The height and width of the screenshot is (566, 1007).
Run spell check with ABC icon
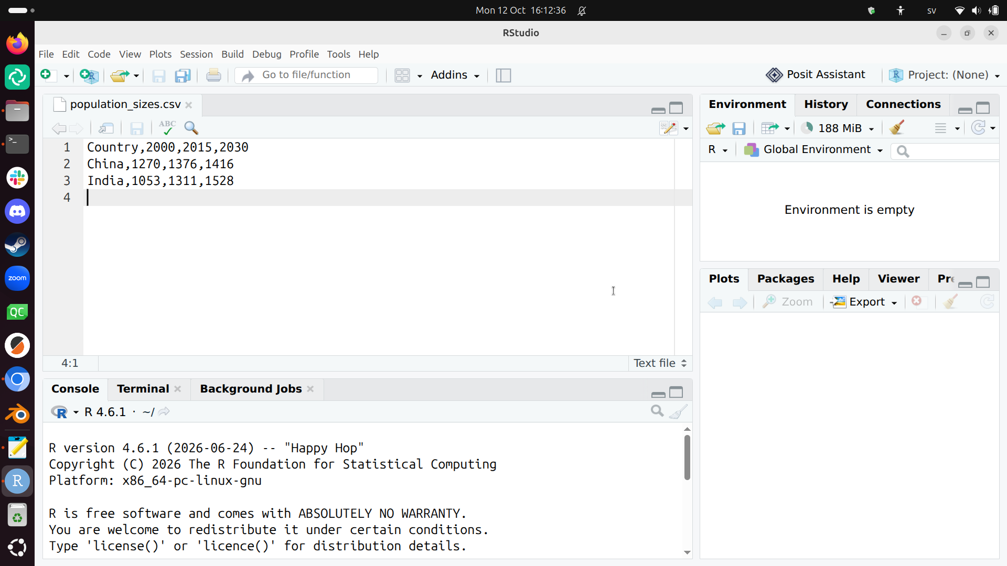click(x=167, y=128)
